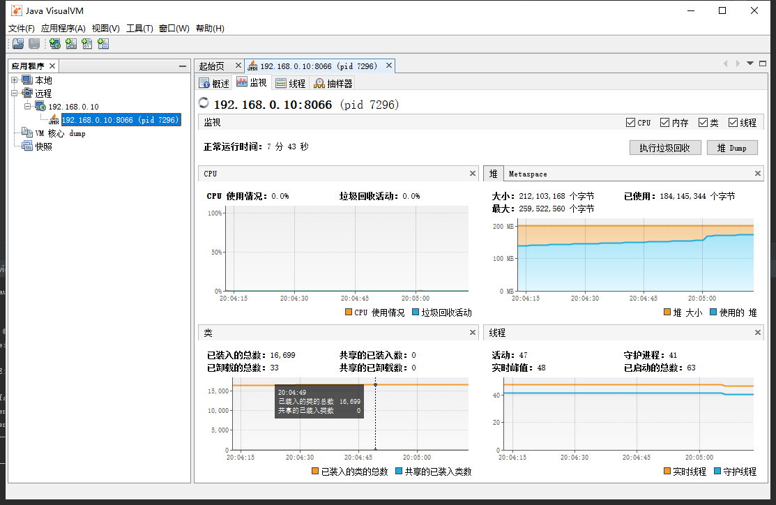Close the 起始页 tab
Viewport: 776px width, 505px height.
pyautogui.click(x=238, y=66)
